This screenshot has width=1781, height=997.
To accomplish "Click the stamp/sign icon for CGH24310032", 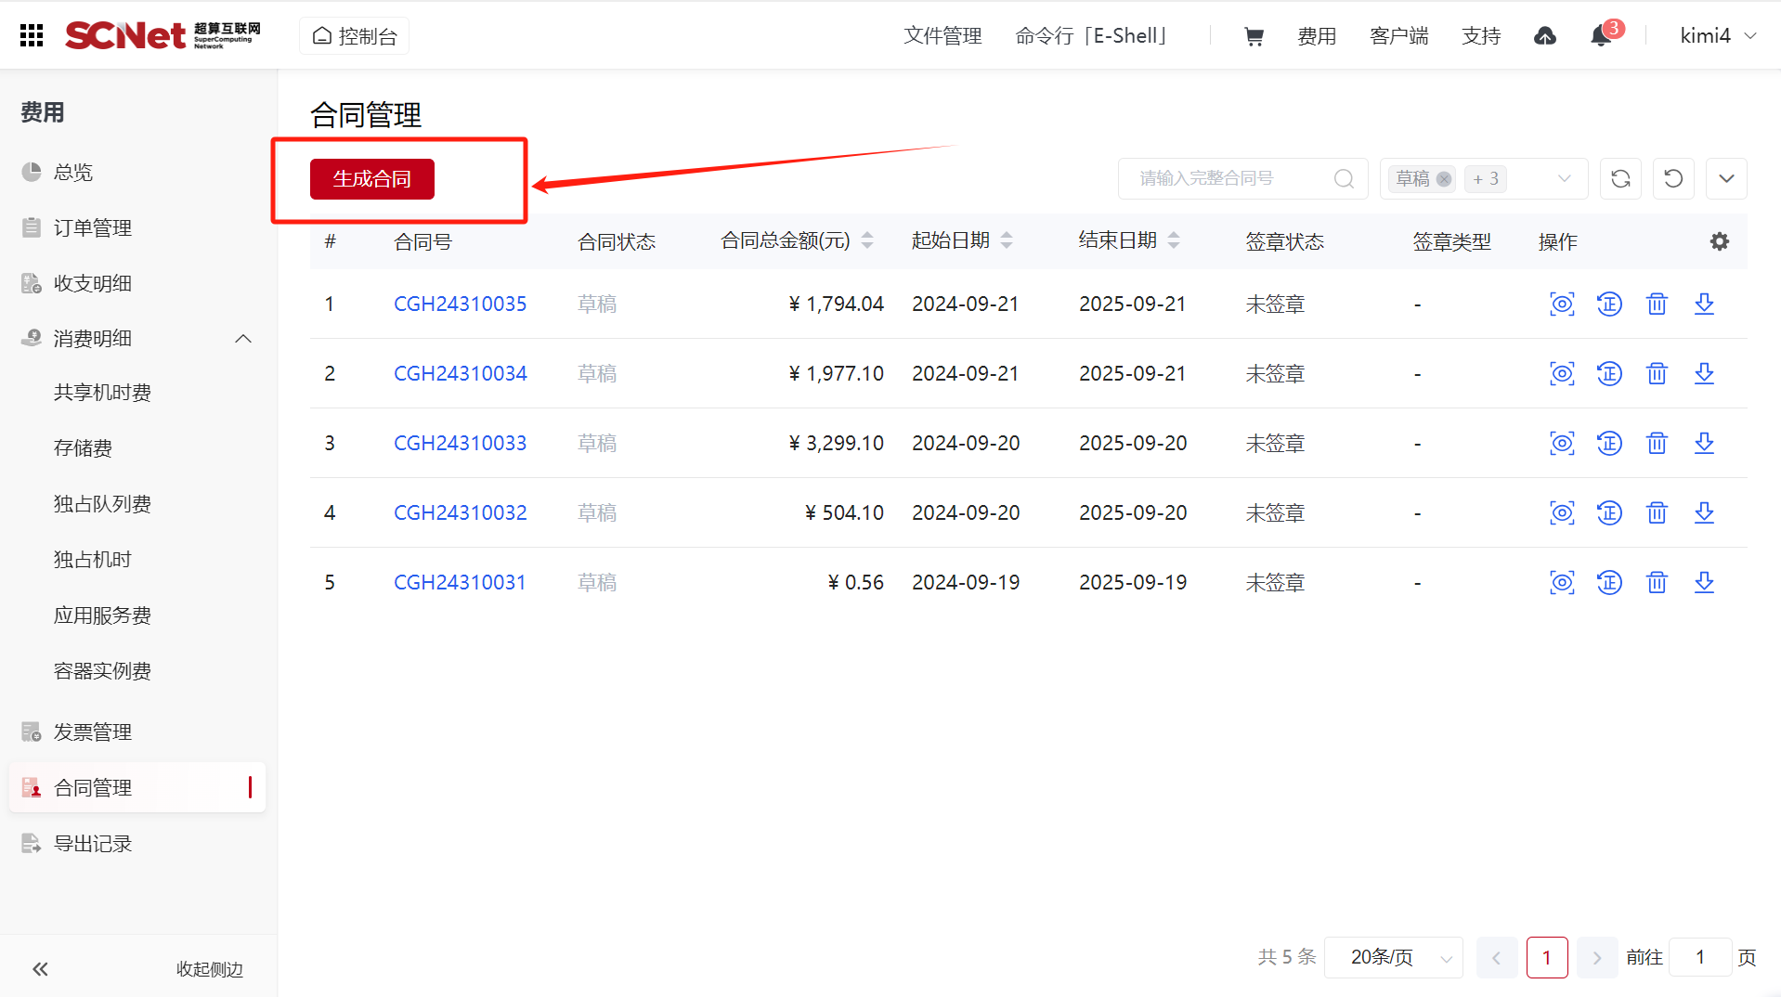I will point(1609,512).
